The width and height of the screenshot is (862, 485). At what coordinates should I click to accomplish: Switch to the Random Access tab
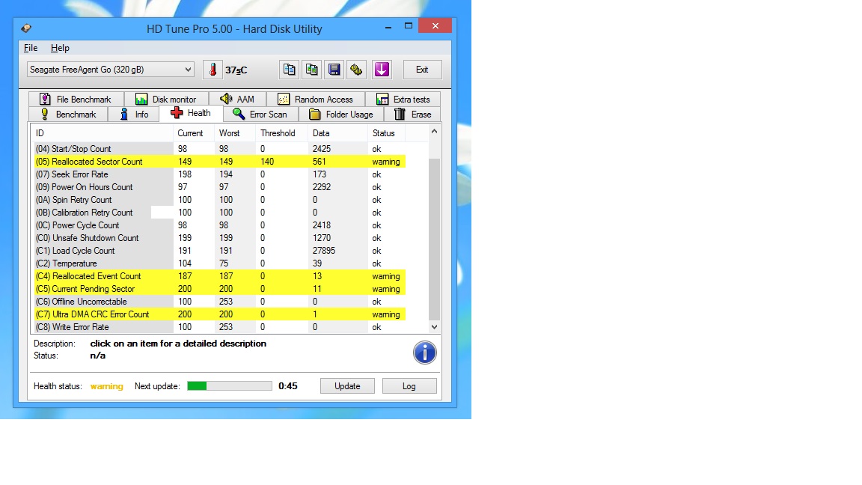click(x=316, y=99)
